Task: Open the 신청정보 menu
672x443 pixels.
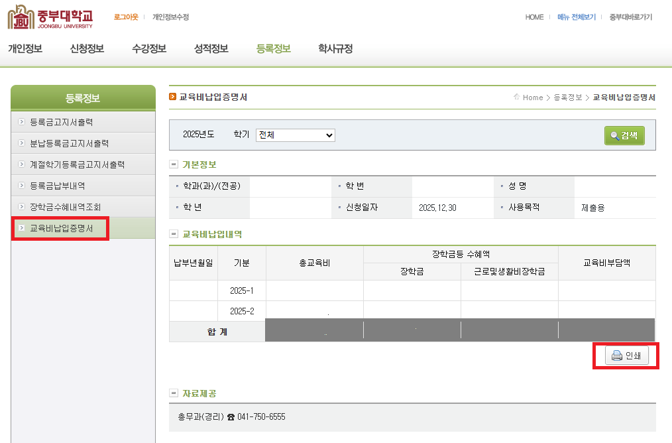Action: point(87,48)
